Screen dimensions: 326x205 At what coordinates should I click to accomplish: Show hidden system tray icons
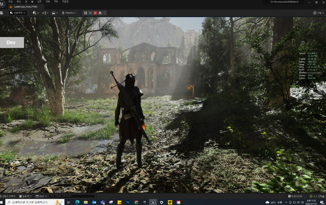(x=286, y=202)
